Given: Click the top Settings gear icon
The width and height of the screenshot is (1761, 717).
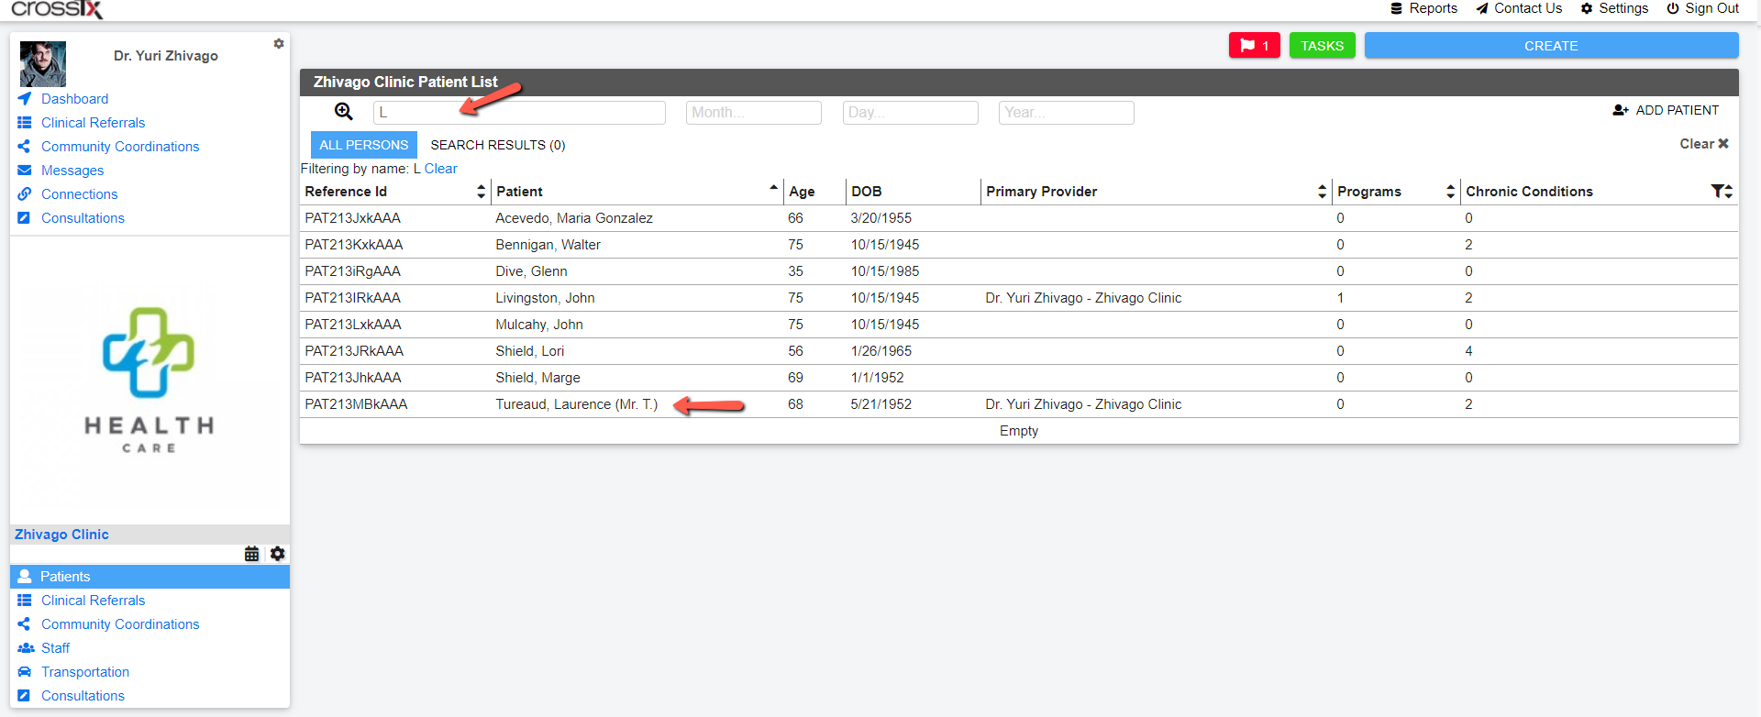Looking at the screenshot, I should click(x=1587, y=8).
